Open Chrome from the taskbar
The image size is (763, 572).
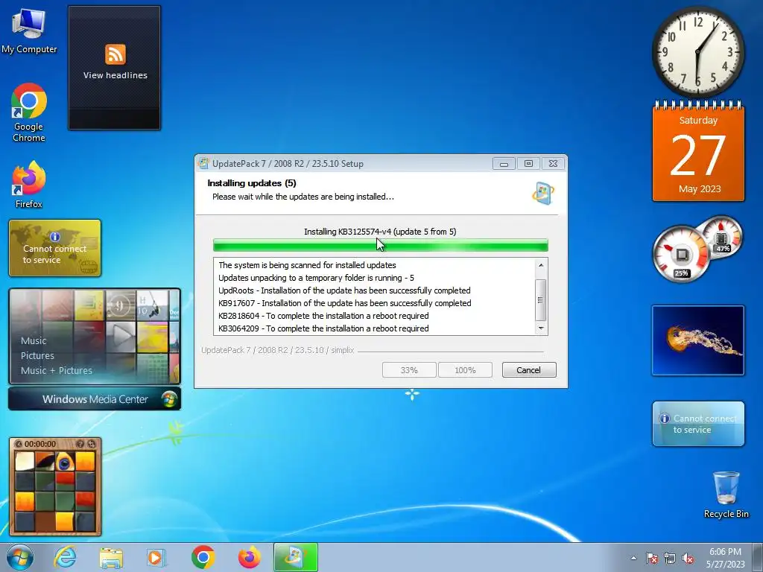[203, 557]
